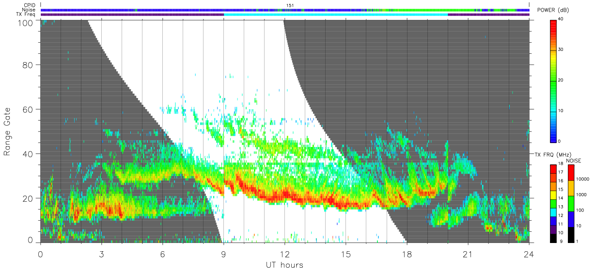The width and height of the screenshot is (595, 275).
Task: Click the y-axis tick label '40'
Action: pos(28,154)
